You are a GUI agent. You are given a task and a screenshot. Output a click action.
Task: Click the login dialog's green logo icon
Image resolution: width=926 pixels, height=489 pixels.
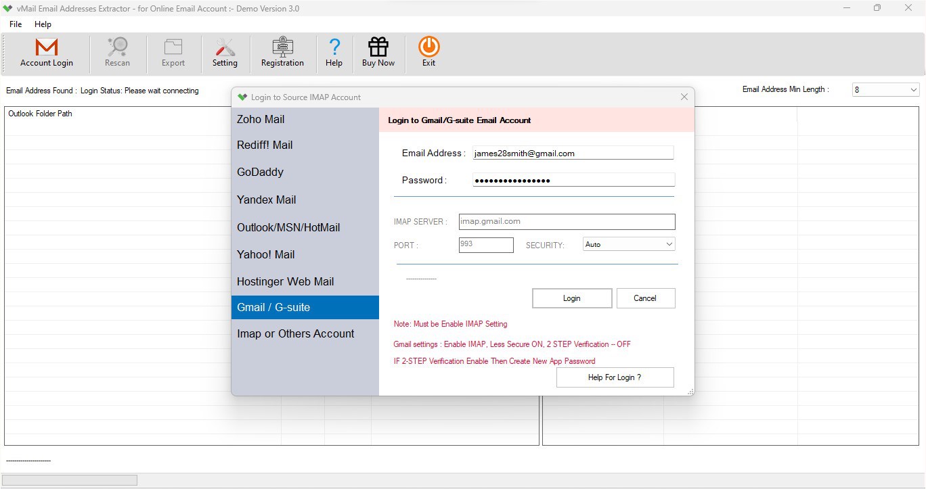pos(242,97)
